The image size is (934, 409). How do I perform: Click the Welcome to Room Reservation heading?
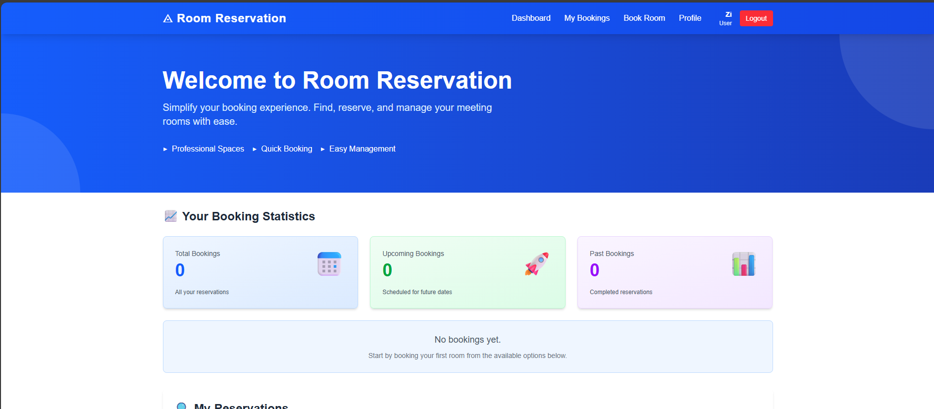(x=337, y=80)
